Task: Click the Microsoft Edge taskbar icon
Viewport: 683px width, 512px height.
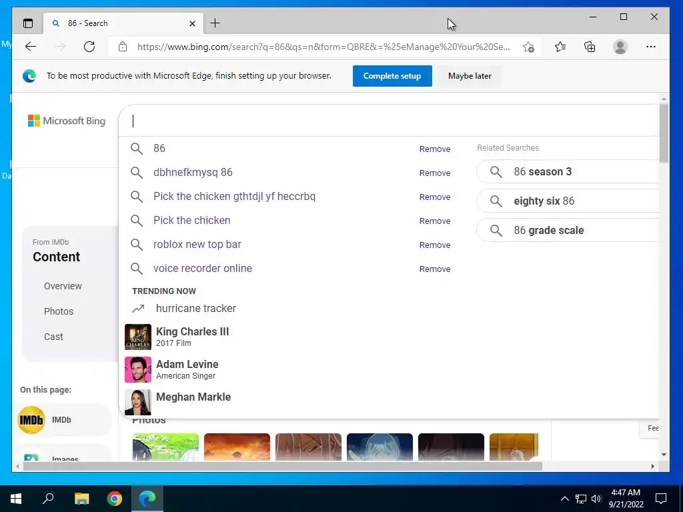Action: [147, 499]
